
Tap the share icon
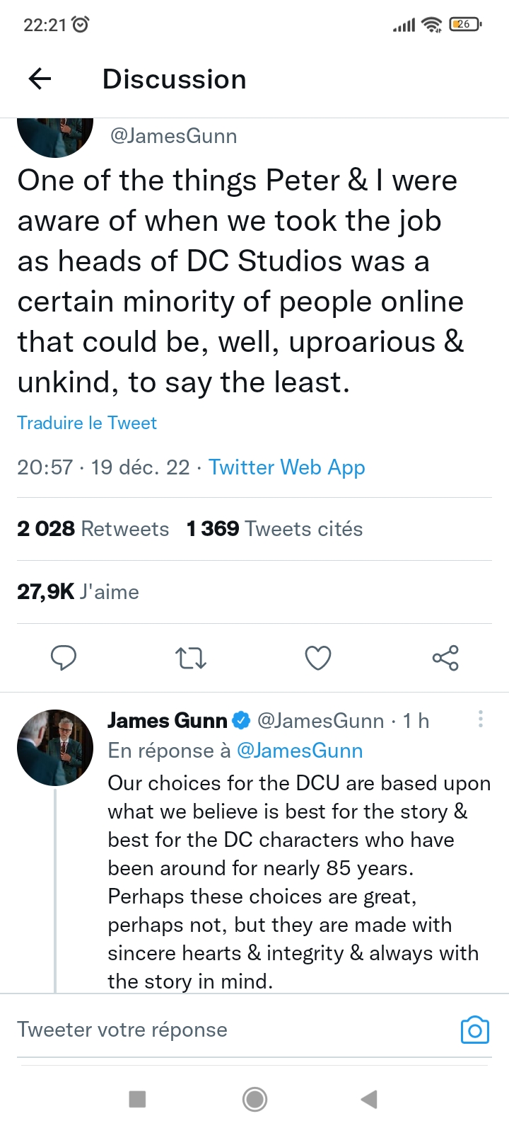[445, 658]
